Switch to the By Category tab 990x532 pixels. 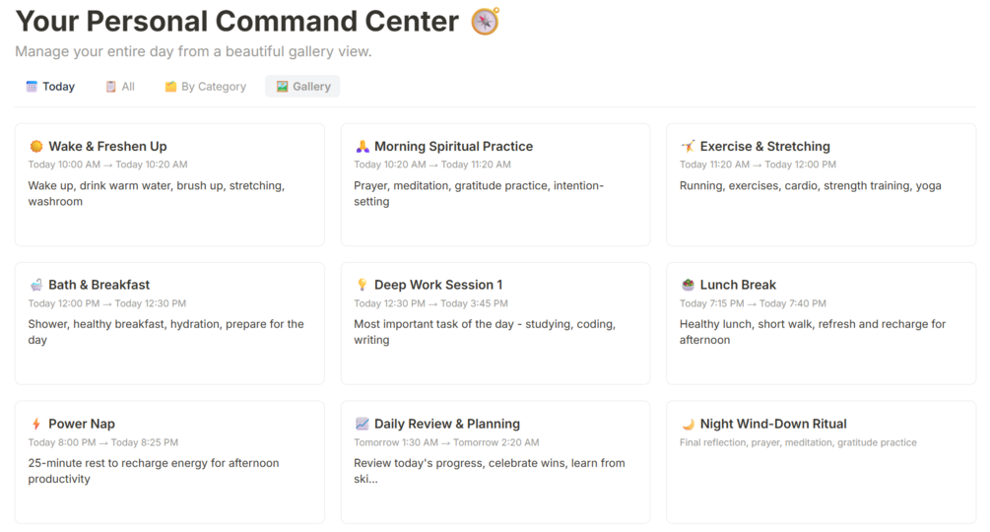(x=205, y=87)
